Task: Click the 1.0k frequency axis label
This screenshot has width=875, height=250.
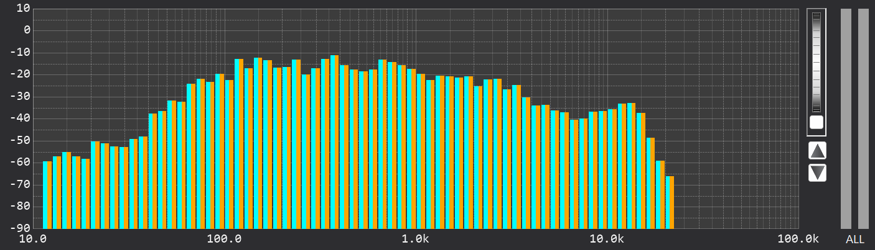Action: click(416, 239)
